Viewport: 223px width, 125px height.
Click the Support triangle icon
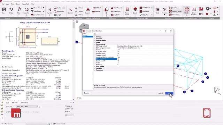[88, 9]
